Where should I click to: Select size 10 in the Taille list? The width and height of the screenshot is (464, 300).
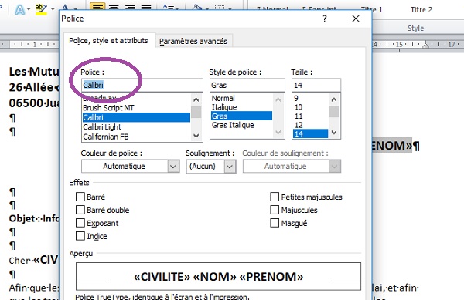(x=310, y=107)
